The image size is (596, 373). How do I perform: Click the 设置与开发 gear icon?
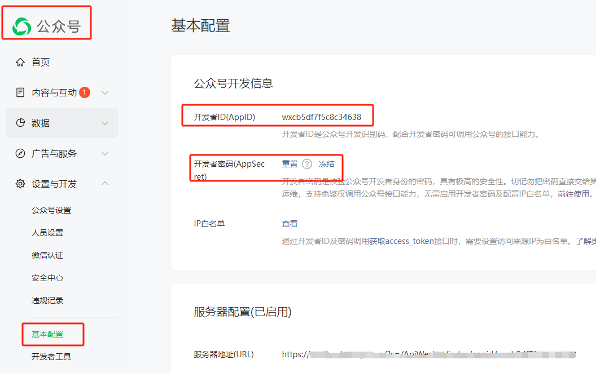[x=20, y=184]
